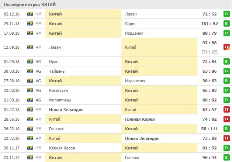Click the green win badge for the Индонезия game
This screenshot has width=232, height=162.
(226, 81)
